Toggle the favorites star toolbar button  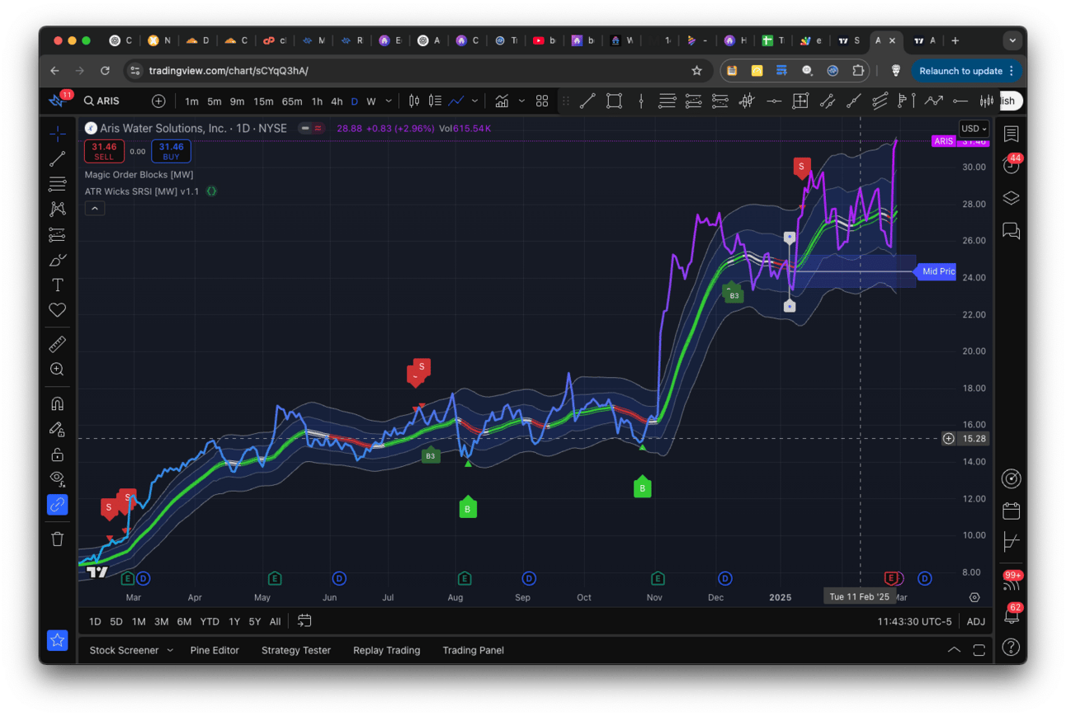[57, 639]
